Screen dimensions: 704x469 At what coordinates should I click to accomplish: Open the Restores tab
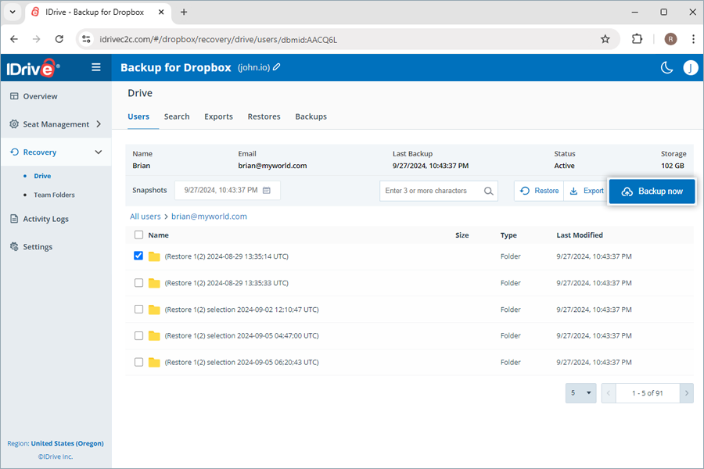264,116
